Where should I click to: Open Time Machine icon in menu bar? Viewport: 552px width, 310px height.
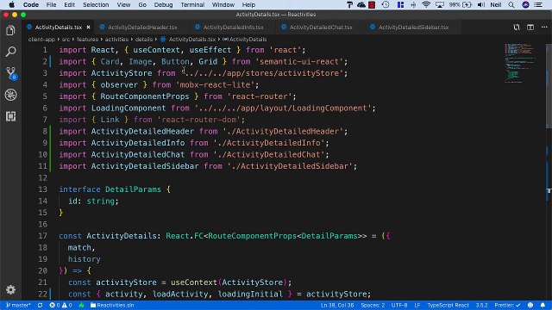386,4
